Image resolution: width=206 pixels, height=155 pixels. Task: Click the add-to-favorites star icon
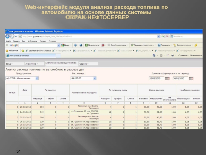23,51
